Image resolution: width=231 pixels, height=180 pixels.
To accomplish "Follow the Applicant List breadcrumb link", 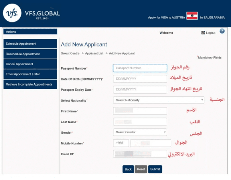I will point(94,53).
